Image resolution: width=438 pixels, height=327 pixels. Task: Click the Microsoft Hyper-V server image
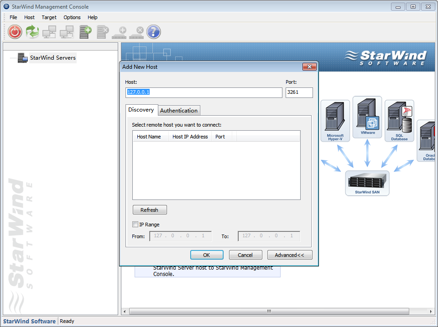click(x=335, y=121)
